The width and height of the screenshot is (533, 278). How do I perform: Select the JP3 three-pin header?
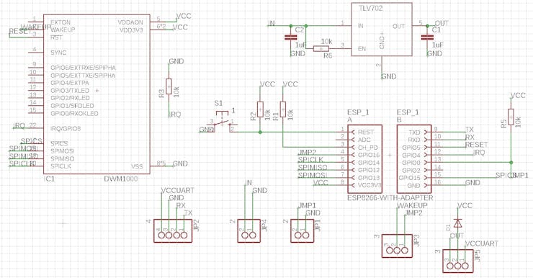pos(397,246)
